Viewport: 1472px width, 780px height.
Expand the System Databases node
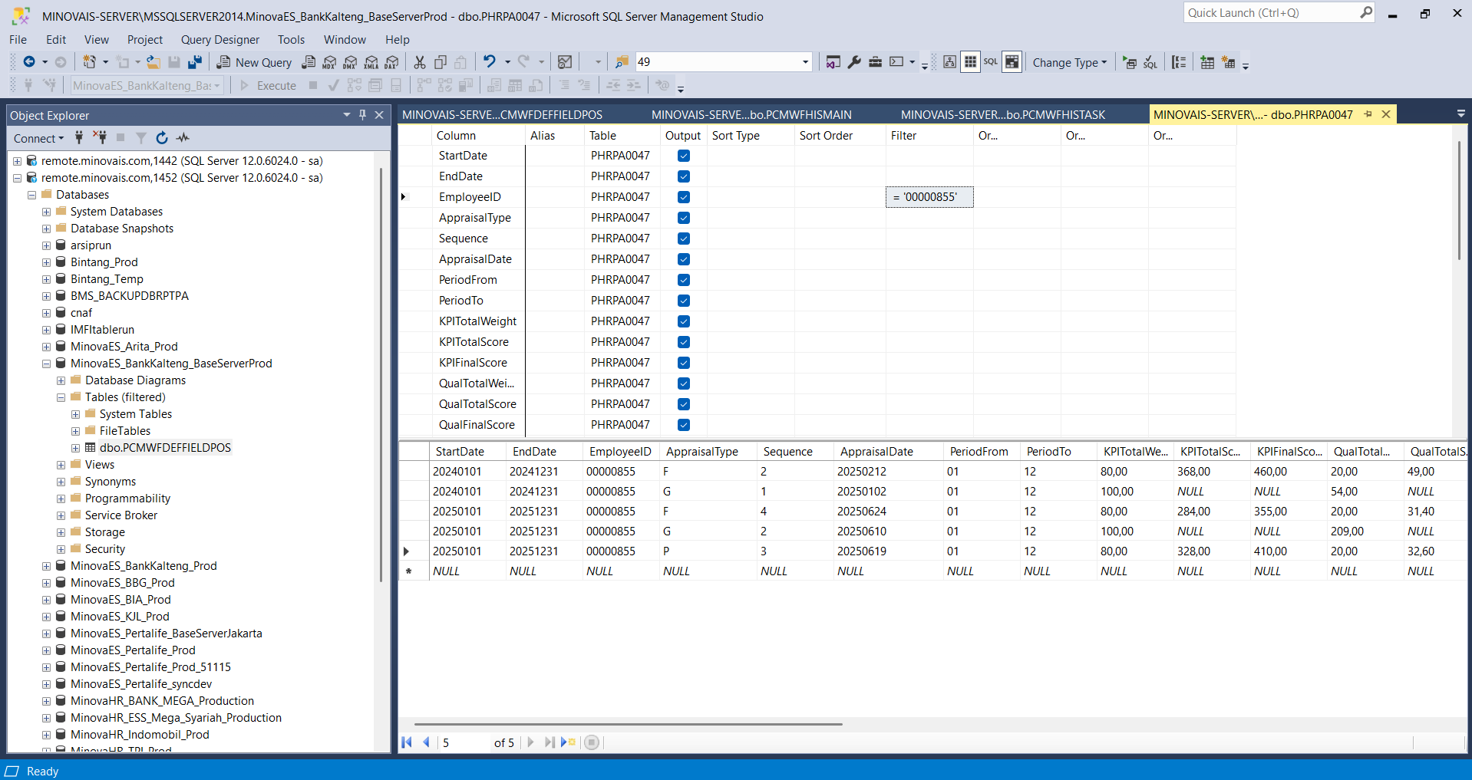[47, 212]
